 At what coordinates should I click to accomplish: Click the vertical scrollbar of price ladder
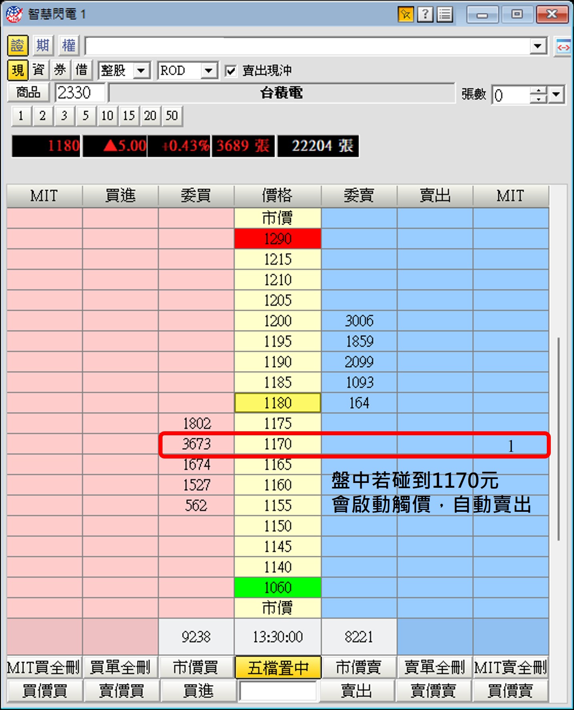pos(558,439)
